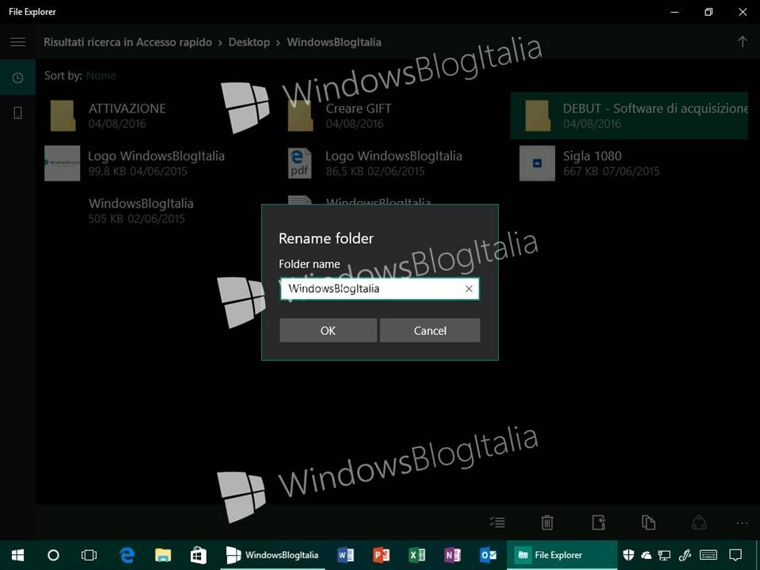
Task: Click the move-to icon in bottom toolbar
Action: click(599, 522)
